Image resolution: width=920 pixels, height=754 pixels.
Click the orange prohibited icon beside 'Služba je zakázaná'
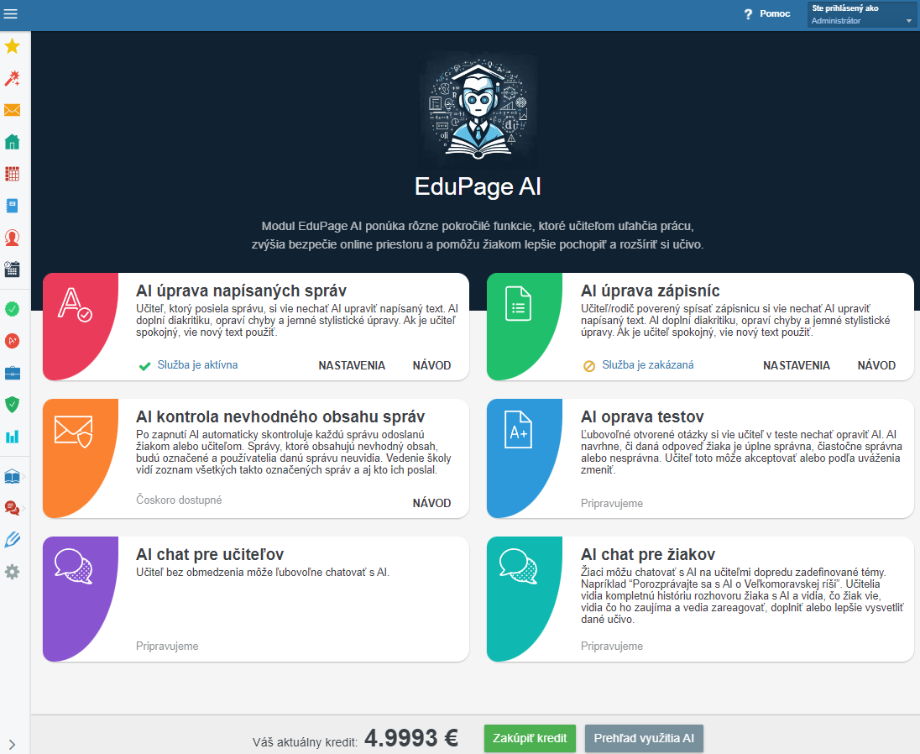pos(589,366)
